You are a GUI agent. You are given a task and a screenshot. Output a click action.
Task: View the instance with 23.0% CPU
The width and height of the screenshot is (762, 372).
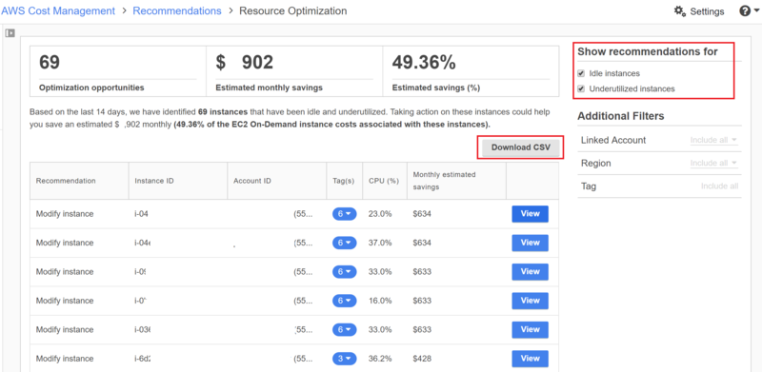point(530,214)
